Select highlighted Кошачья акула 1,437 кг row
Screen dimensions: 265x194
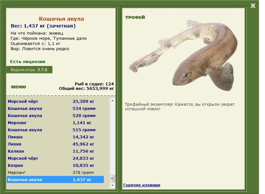point(55,179)
